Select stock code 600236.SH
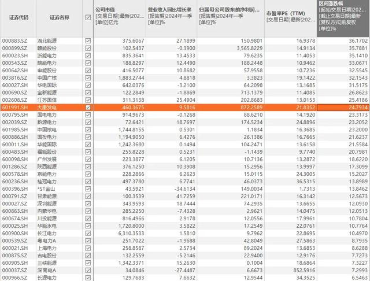This screenshot has height=281, width=370. coord(15,182)
